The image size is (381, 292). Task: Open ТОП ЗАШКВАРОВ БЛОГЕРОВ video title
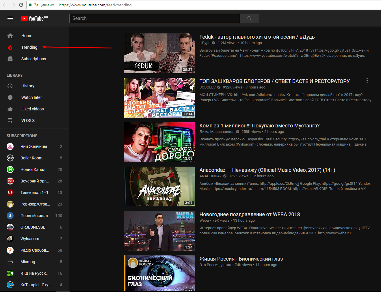(x=274, y=81)
